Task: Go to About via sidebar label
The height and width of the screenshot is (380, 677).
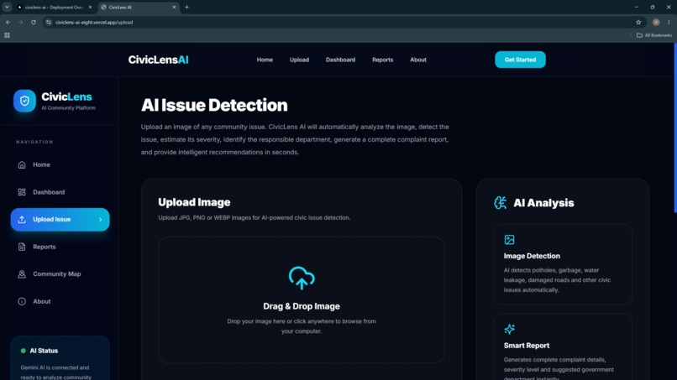Action: (42, 301)
